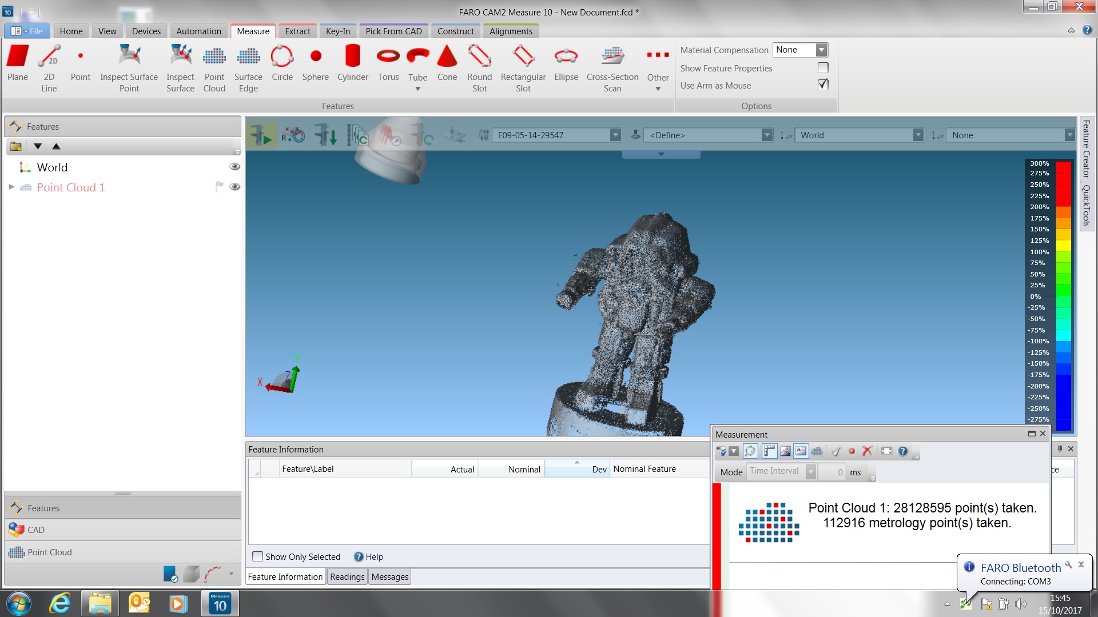Expand the Point Cloud 1 tree node
This screenshot has height=617, width=1098.
pyautogui.click(x=11, y=187)
